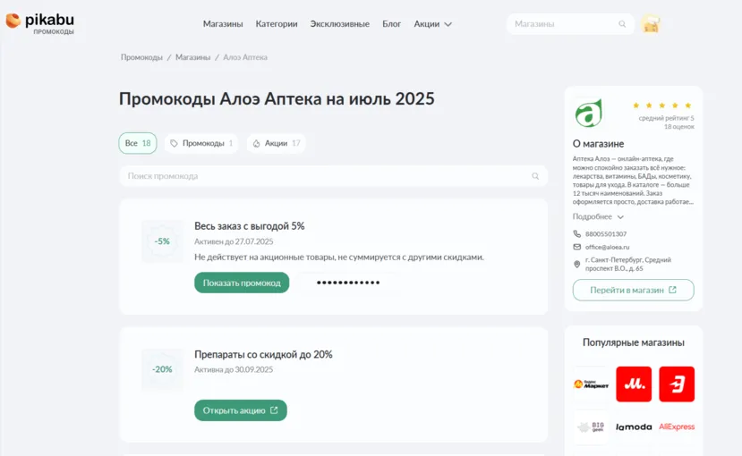The height and width of the screenshot is (456, 742).
Task: Click the phone number 88005501307
Action: pyautogui.click(x=606, y=234)
